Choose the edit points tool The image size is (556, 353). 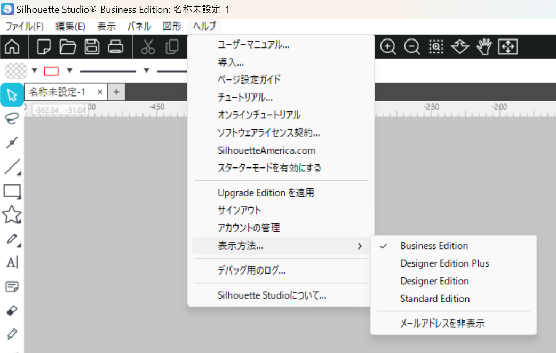12,142
